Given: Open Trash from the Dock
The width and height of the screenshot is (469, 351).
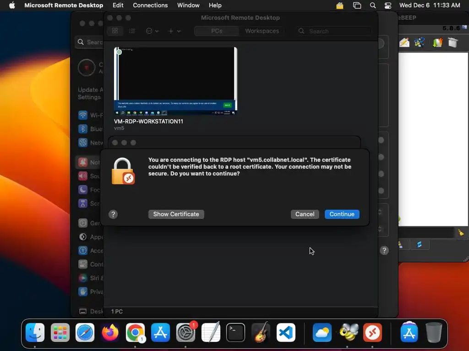Looking at the screenshot, I should [434, 332].
